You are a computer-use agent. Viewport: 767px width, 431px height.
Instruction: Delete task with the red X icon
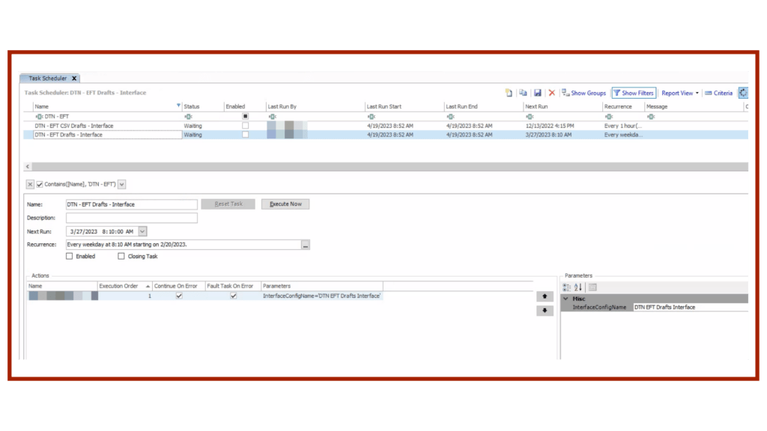pos(552,93)
